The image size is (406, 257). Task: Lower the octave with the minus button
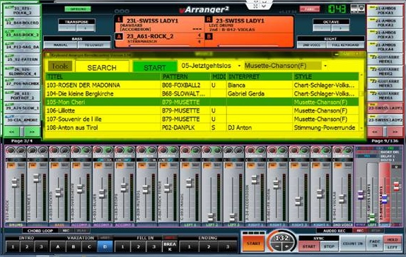point(321,28)
